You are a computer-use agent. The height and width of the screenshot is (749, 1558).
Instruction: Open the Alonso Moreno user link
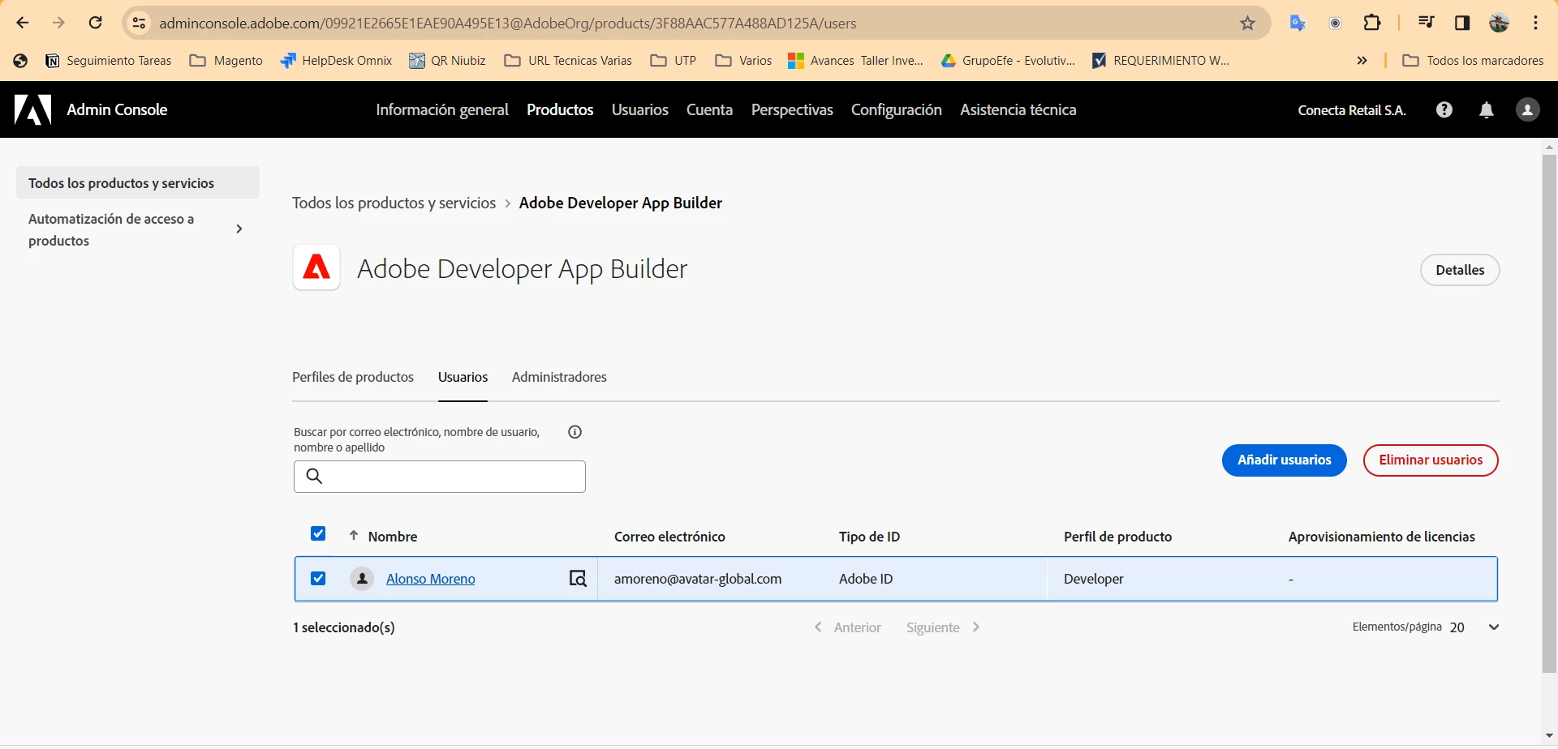coord(431,579)
